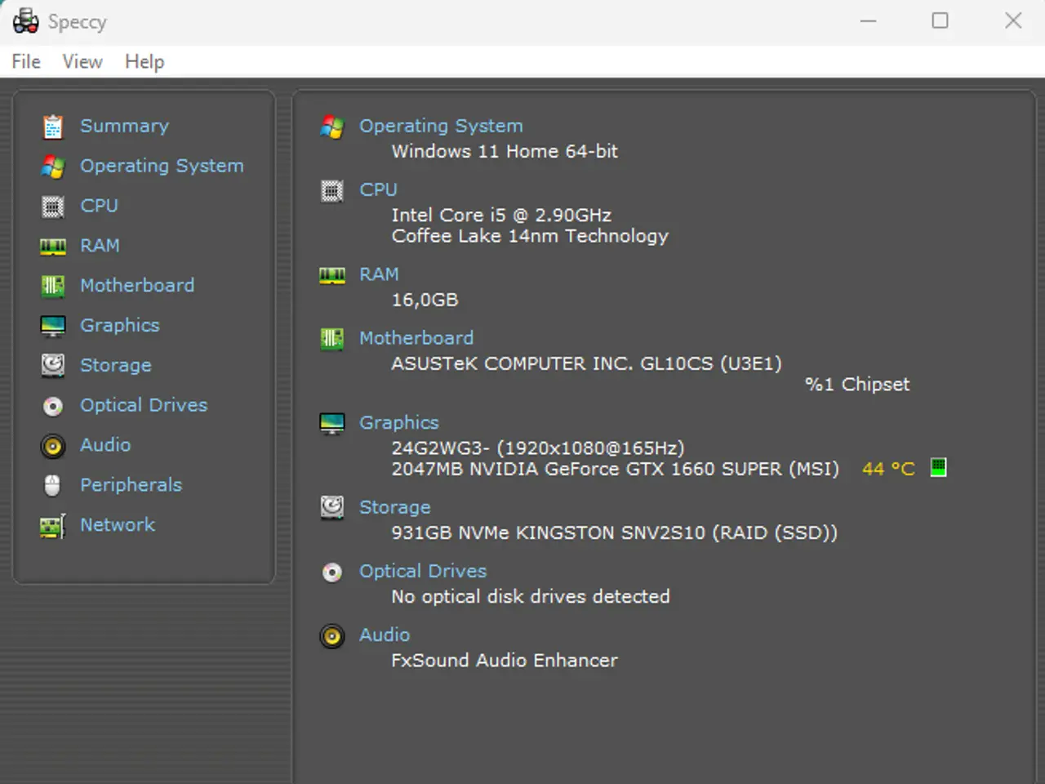
Task: Open Optical Drives in the sidebar
Action: pos(144,406)
